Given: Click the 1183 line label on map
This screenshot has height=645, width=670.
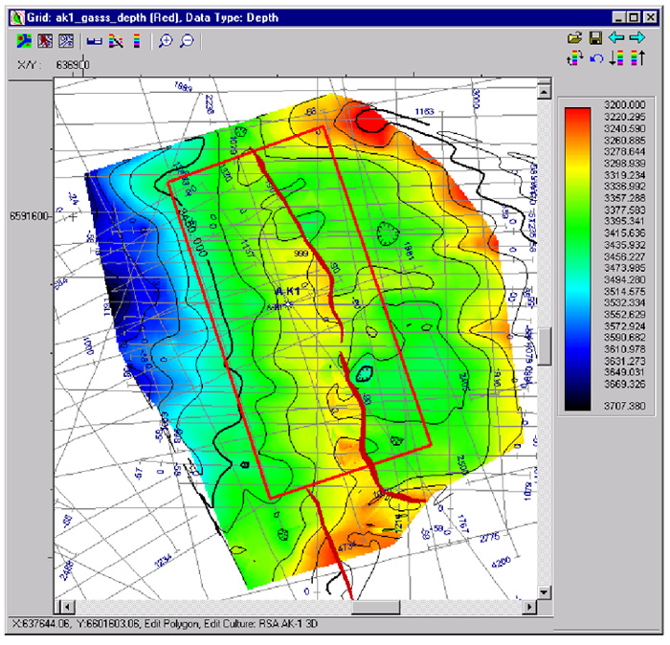Looking at the screenshot, I should click(424, 112).
